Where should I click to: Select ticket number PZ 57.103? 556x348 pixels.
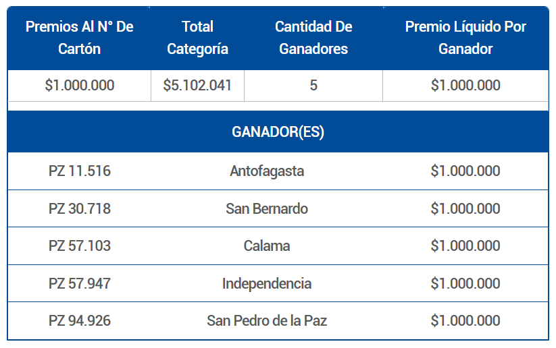click(80, 246)
